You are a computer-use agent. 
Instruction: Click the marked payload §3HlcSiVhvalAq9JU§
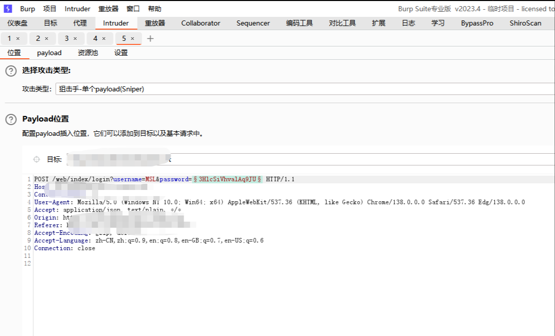coord(228,179)
